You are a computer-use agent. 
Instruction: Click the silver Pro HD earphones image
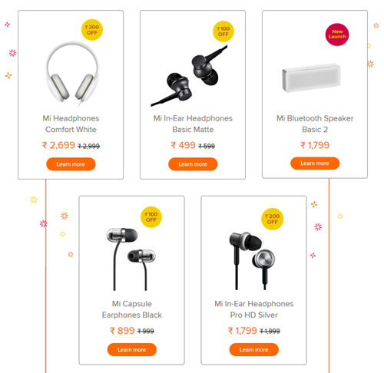[252, 260]
